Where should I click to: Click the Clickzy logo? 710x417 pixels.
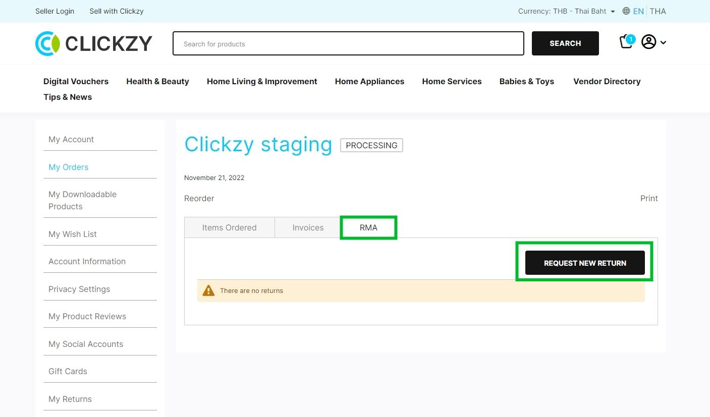pyautogui.click(x=94, y=43)
